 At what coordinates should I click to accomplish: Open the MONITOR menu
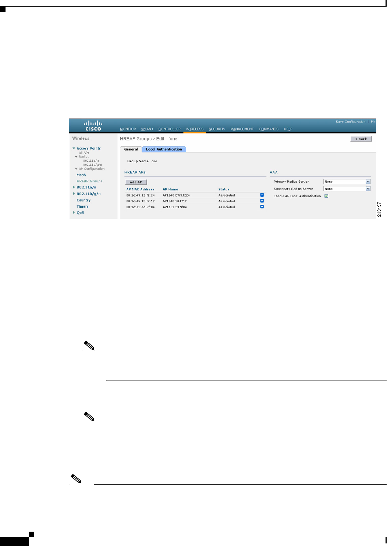128,129
